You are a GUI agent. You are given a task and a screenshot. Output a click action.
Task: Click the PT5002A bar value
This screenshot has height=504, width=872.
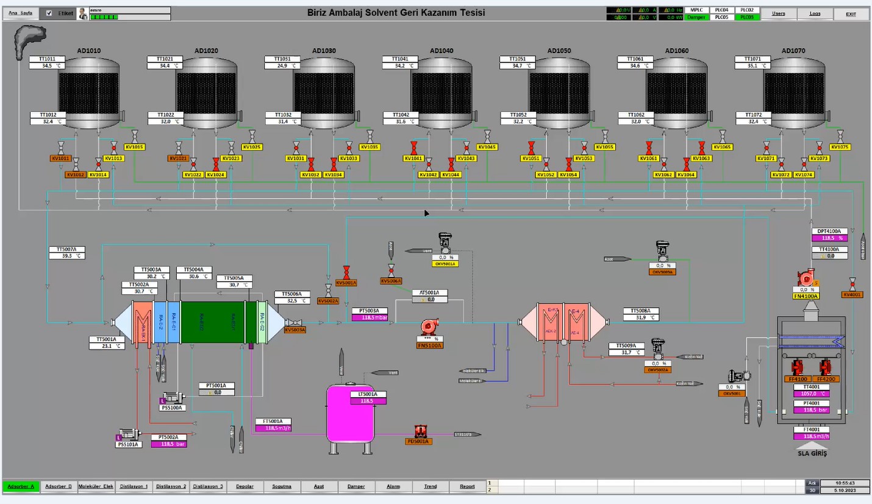(x=169, y=444)
